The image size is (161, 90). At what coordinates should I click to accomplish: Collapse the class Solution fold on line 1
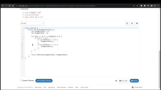coord(24,28)
